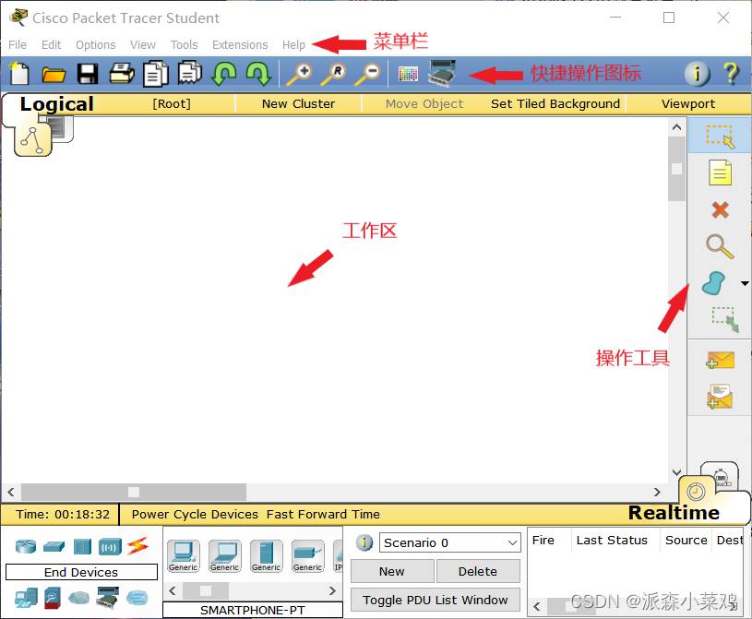
Task: Undo with the green left arrow
Action: 224,74
